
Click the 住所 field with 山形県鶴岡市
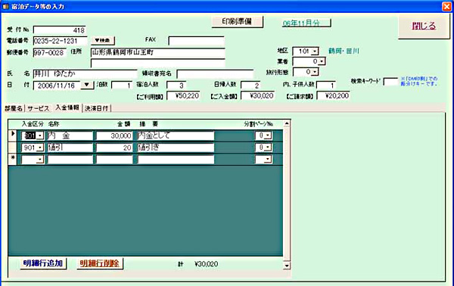coord(158,52)
